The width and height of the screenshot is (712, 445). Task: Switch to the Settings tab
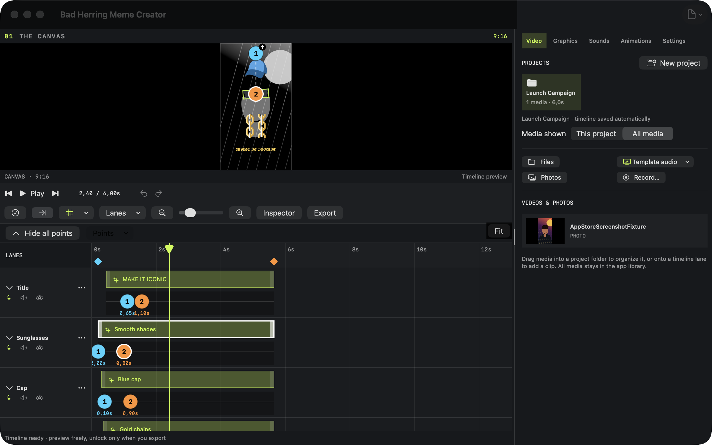(674, 41)
